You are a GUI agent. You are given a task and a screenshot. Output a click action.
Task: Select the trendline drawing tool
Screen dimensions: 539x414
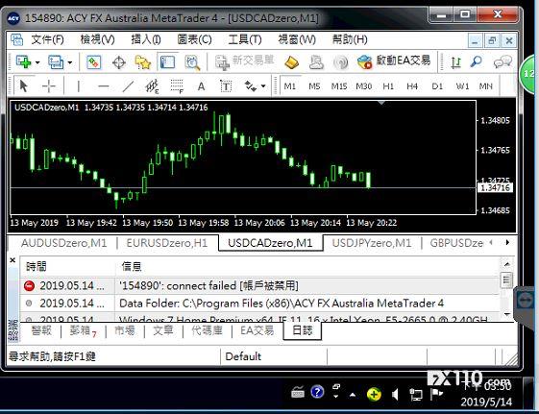pos(128,85)
